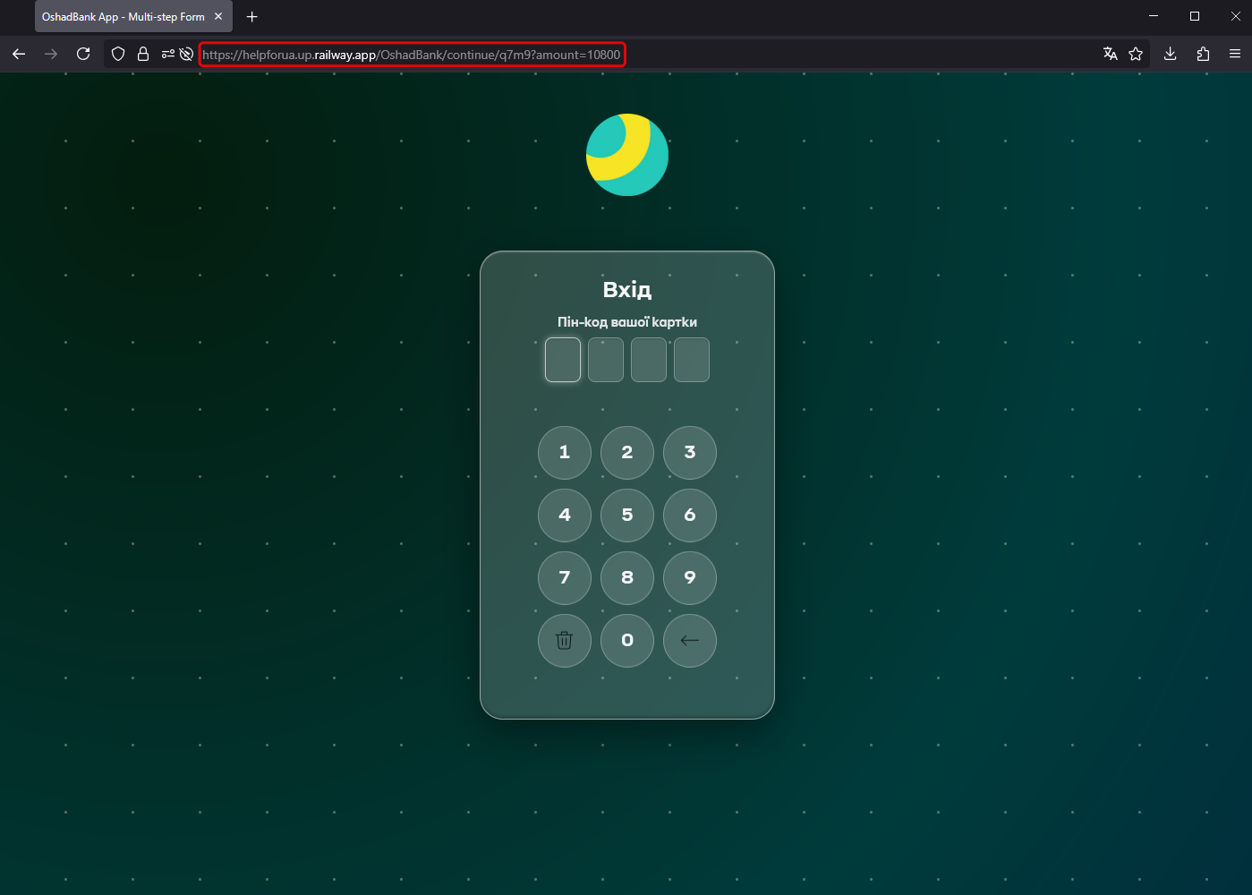The height and width of the screenshot is (895, 1252).
Task: Minimize the browser window
Action: pyautogui.click(x=1154, y=16)
